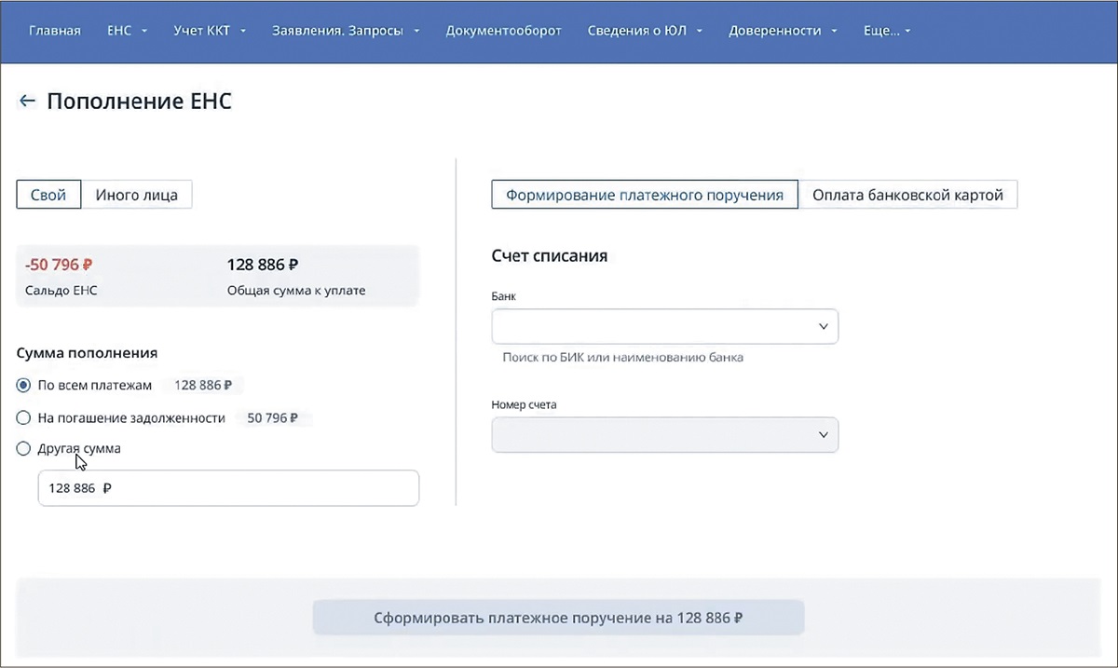Select the Свой tab
The width and height of the screenshot is (1118, 668).
(48, 195)
